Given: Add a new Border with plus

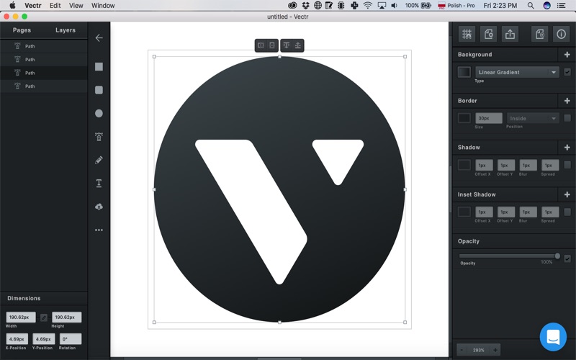Looking at the screenshot, I should [567, 101].
